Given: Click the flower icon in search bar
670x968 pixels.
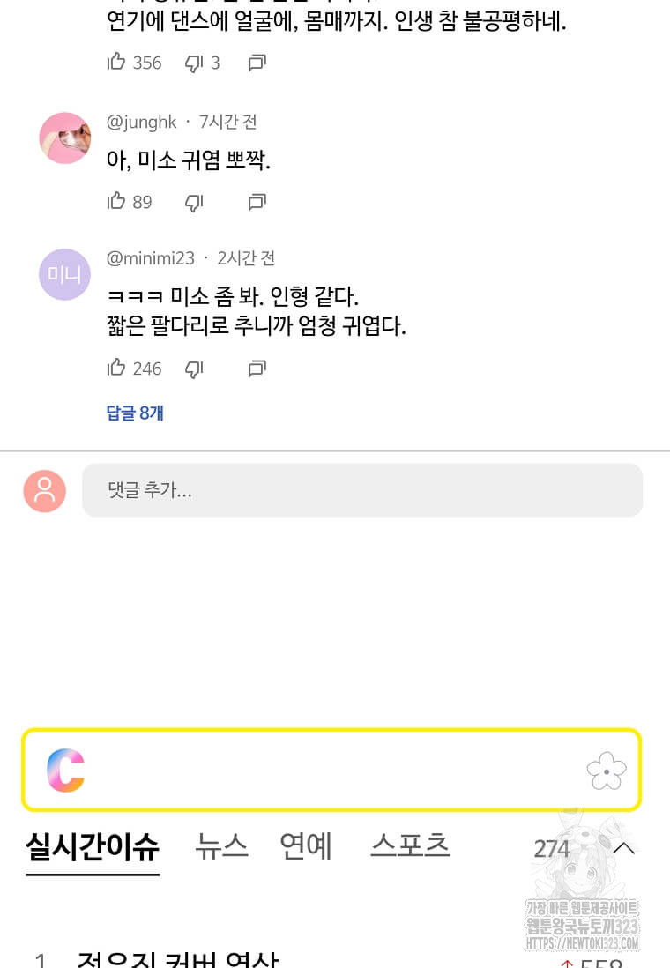Looking at the screenshot, I should click(607, 771).
